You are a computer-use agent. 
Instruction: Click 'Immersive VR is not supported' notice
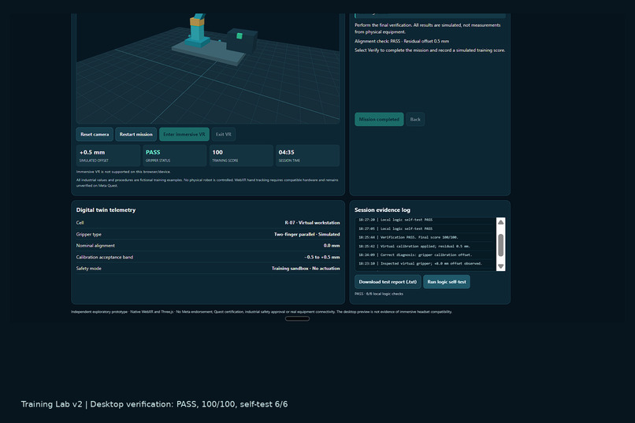tap(123, 172)
